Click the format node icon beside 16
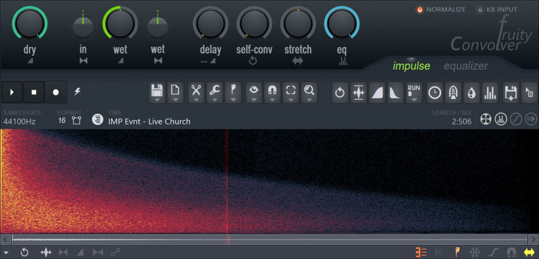Image resolution: width=539 pixels, height=259 pixels. pyautogui.click(x=77, y=120)
